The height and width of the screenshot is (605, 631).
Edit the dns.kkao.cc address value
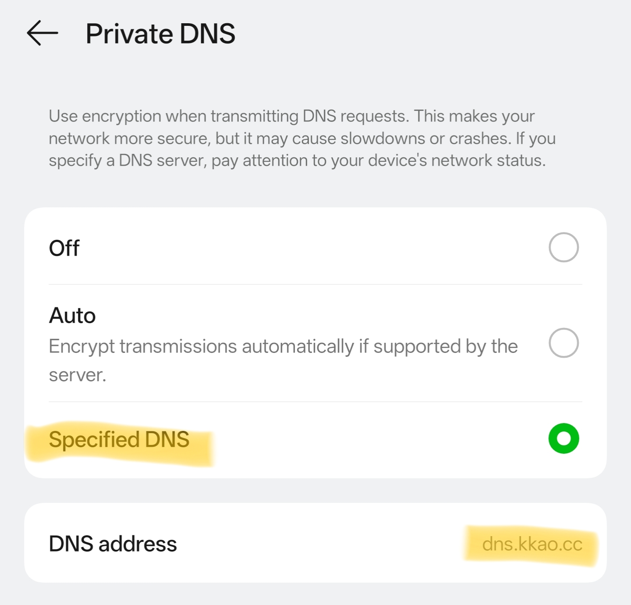pos(532,544)
